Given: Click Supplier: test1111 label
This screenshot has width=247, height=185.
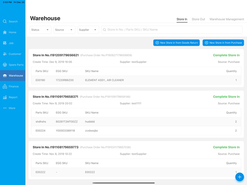Looking at the screenshot, I should click(x=130, y=103).
